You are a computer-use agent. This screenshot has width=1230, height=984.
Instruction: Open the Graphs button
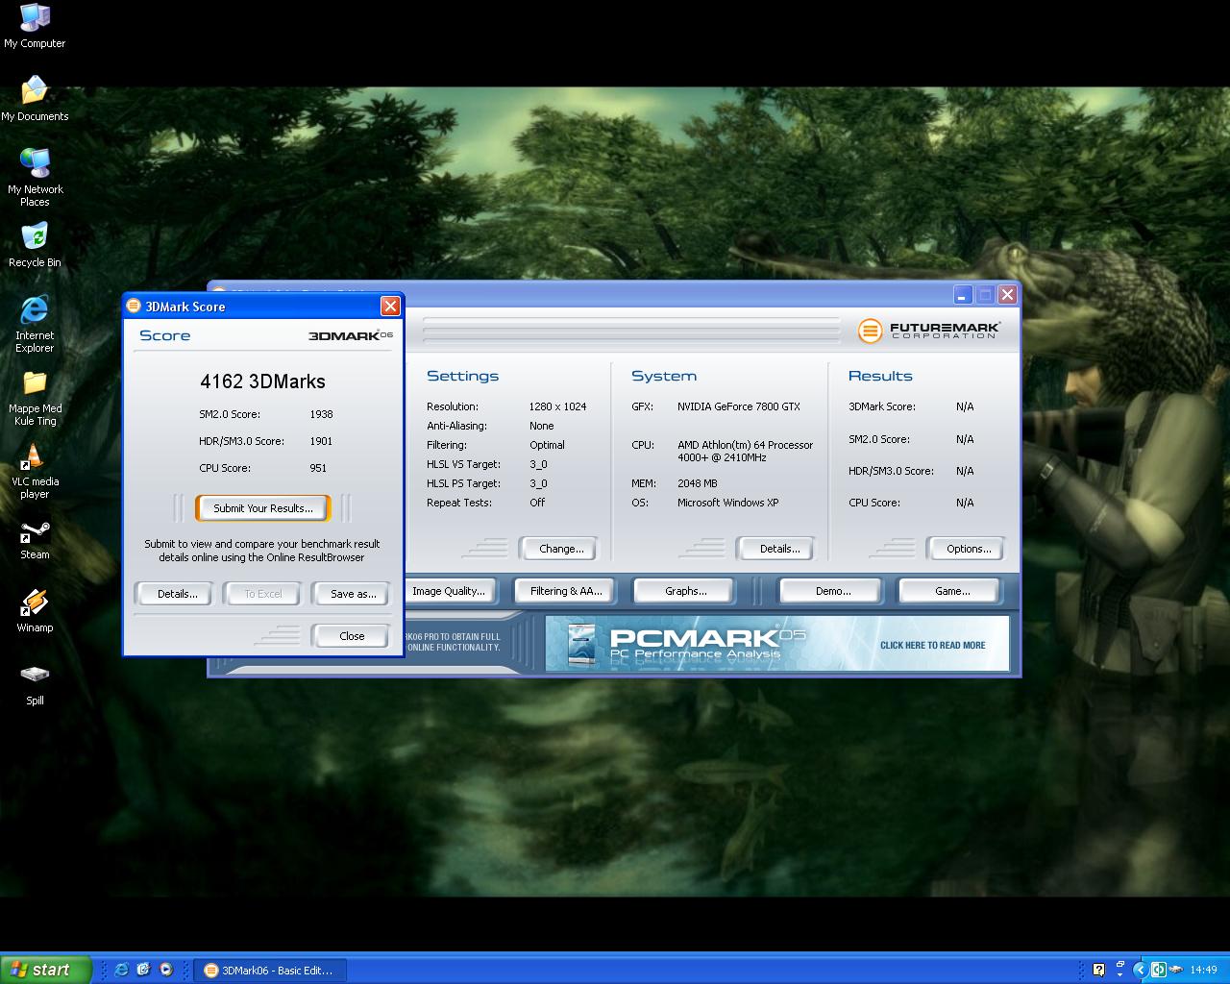pos(685,591)
